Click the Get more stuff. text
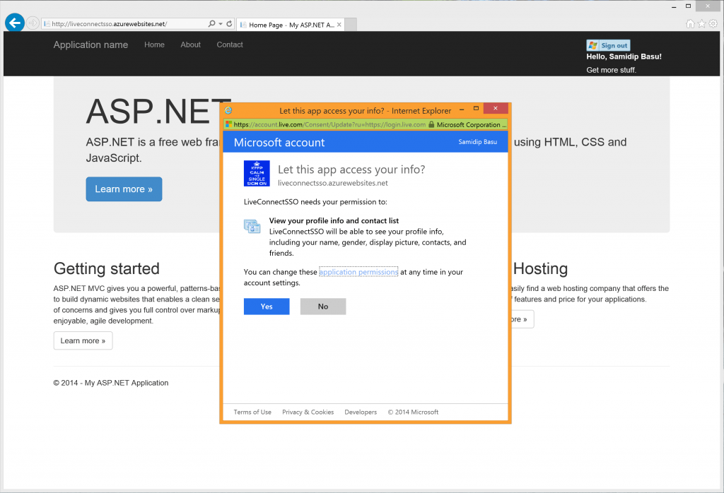This screenshot has width=724, height=493. click(x=612, y=70)
